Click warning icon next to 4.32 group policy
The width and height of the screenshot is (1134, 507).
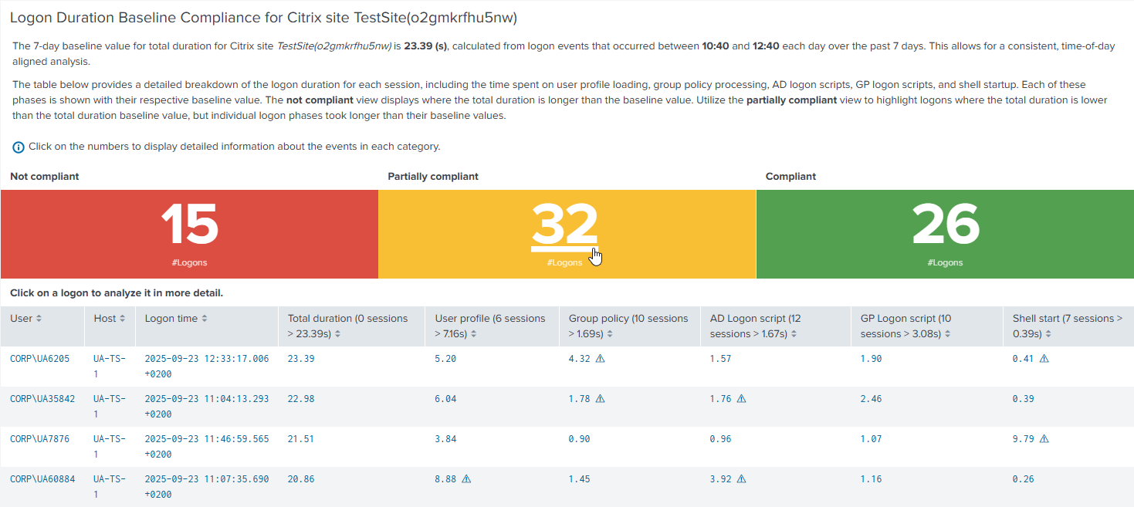click(x=600, y=359)
